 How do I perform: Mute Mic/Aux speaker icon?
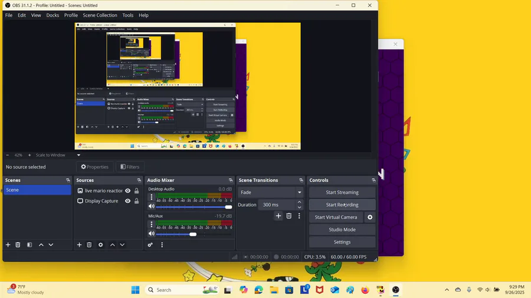click(152, 233)
